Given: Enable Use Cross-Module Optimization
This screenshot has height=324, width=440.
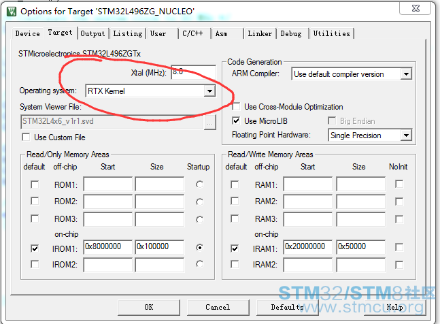Looking at the screenshot, I should pos(236,107).
